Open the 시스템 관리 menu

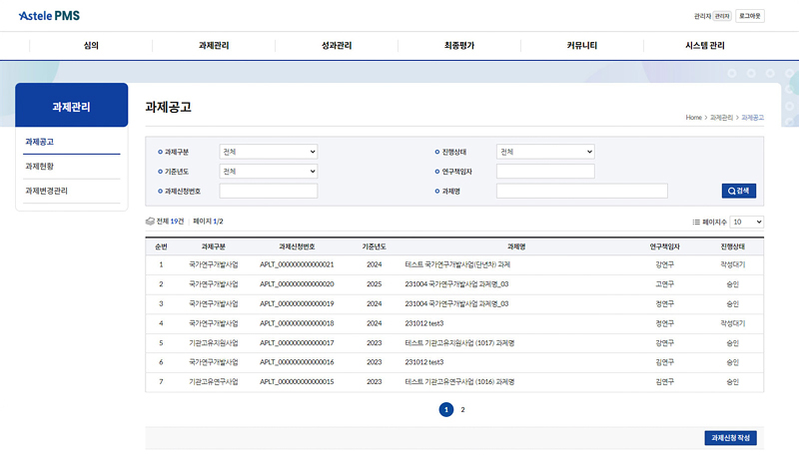click(704, 45)
